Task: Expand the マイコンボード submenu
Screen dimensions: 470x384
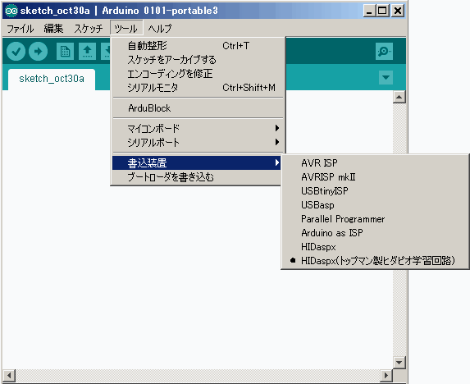Action: click(198, 129)
